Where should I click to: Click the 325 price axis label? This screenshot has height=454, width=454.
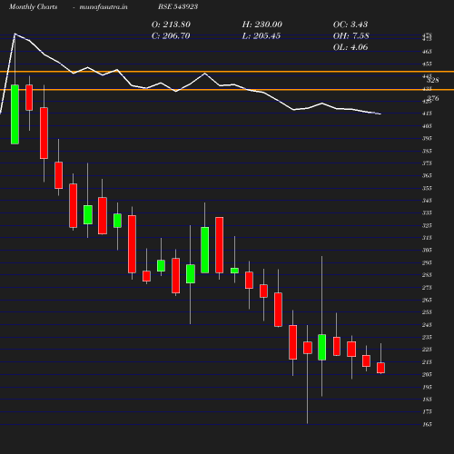coord(427,225)
